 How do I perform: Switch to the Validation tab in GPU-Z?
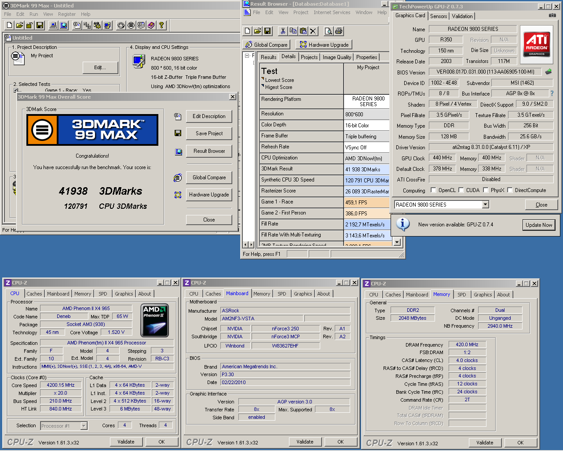pyautogui.click(x=462, y=16)
